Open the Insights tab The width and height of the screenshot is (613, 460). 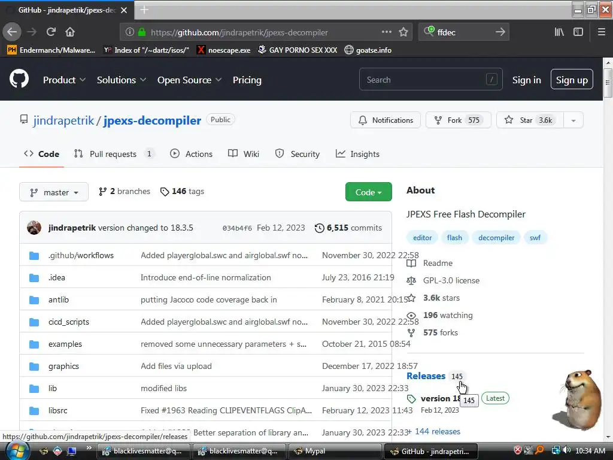coord(357,154)
